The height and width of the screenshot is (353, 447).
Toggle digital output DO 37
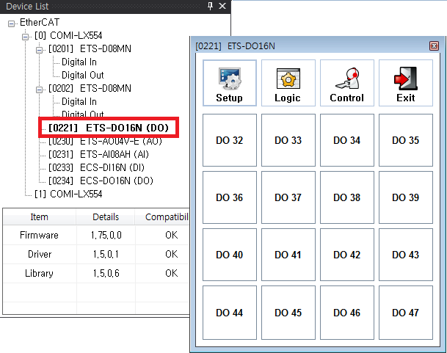(287, 197)
